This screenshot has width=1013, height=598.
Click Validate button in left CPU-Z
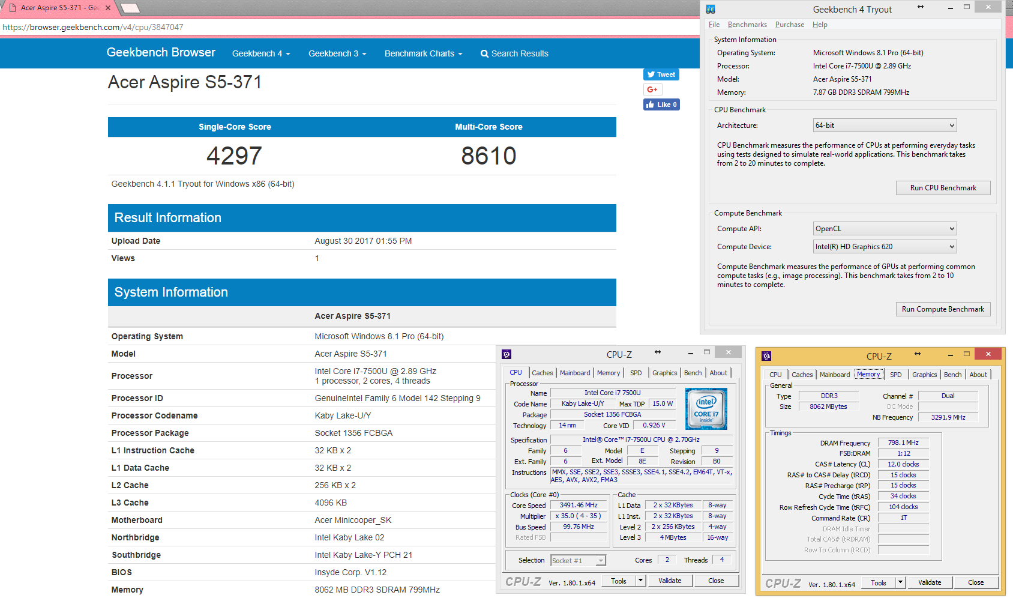[x=670, y=581]
